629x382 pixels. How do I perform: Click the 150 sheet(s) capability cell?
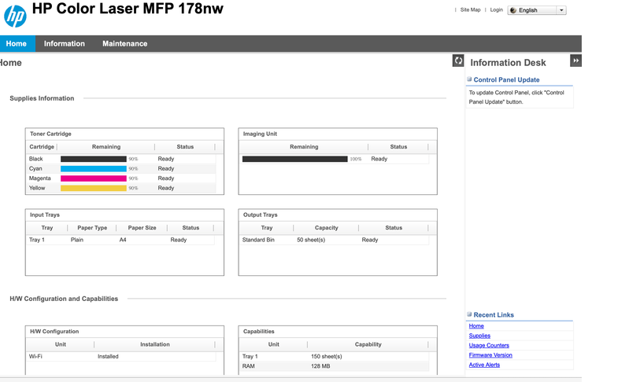click(327, 356)
